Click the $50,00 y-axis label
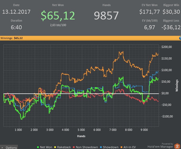The image size is (181, 149). coord(166,82)
